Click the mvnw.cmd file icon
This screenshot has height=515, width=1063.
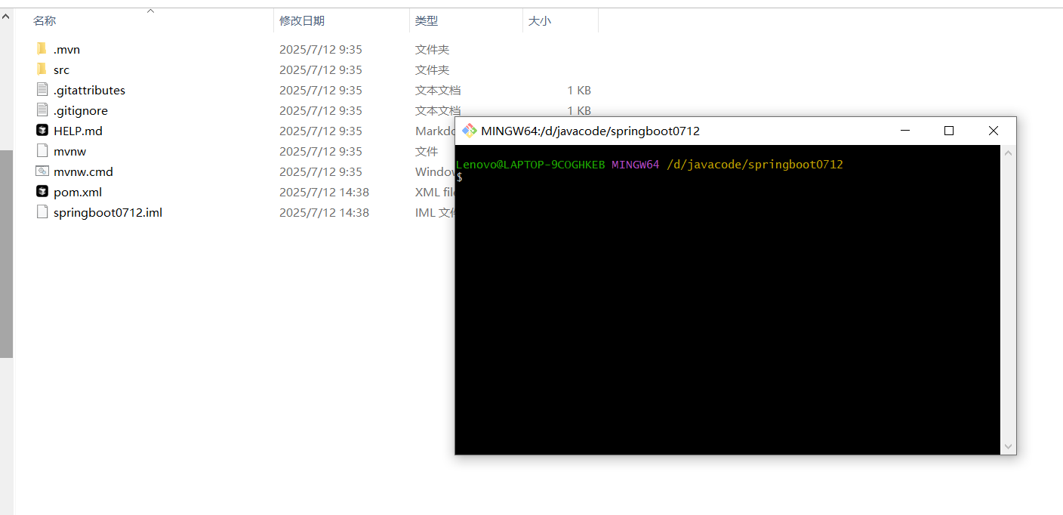pos(42,171)
